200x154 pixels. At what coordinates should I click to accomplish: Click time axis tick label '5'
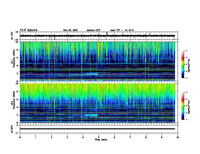99,137
